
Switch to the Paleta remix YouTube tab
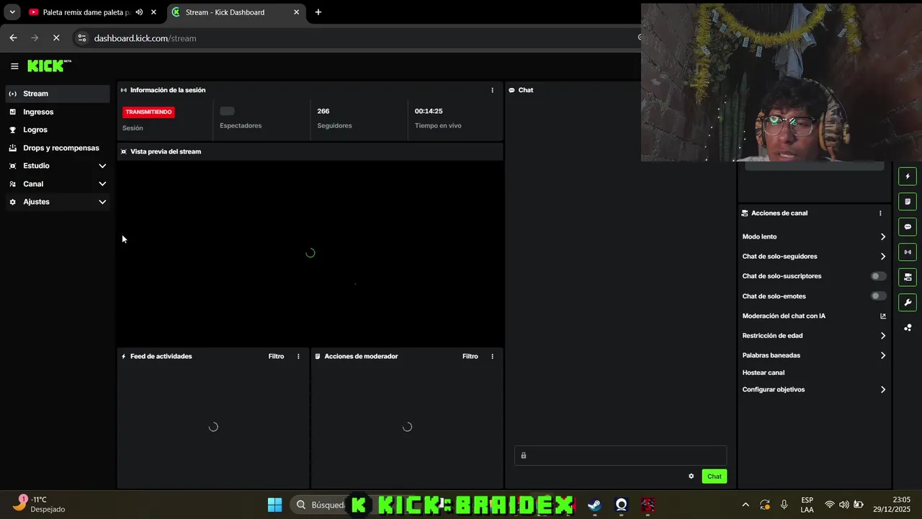(x=85, y=12)
